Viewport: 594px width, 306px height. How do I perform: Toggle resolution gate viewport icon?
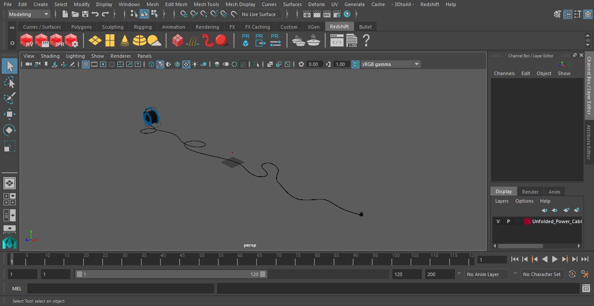pyautogui.click(x=103, y=64)
